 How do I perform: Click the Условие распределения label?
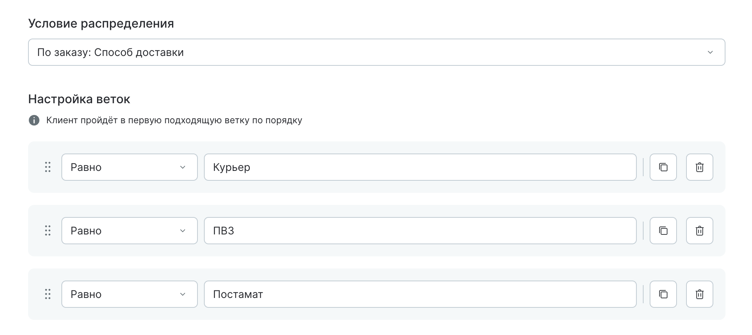pos(101,23)
